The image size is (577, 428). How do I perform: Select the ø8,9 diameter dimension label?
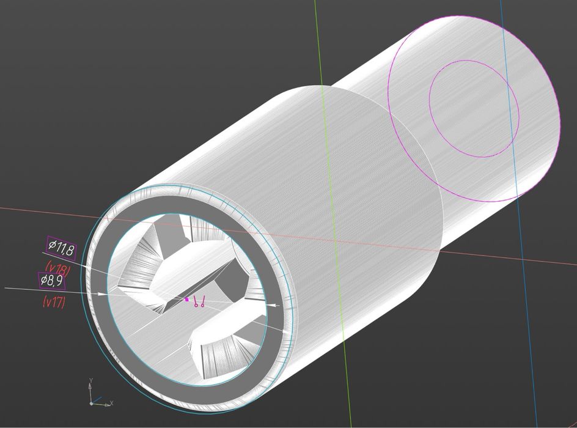(52, 281)
